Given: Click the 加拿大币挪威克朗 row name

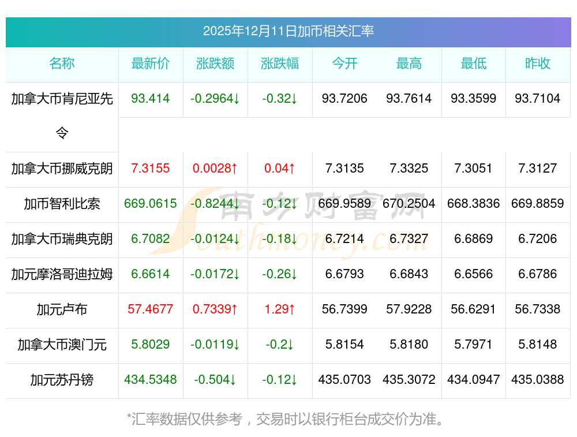Looking at the screenshot, I should (62, 169).
